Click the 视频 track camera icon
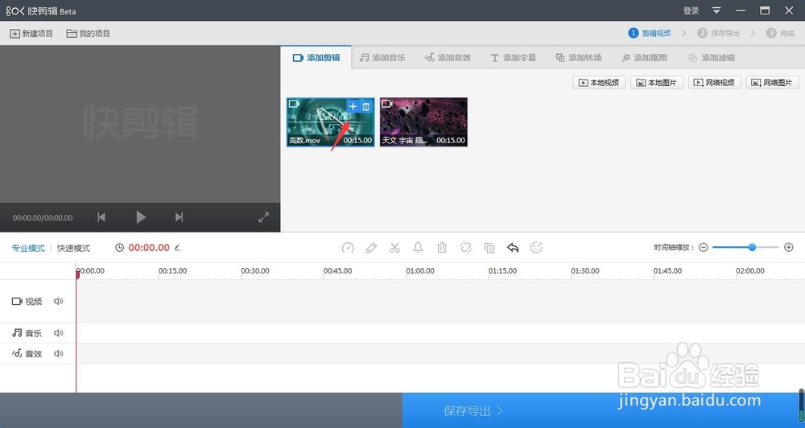Image resolution: width=805 pixels, height=428 pixels. tap(17, 301)
